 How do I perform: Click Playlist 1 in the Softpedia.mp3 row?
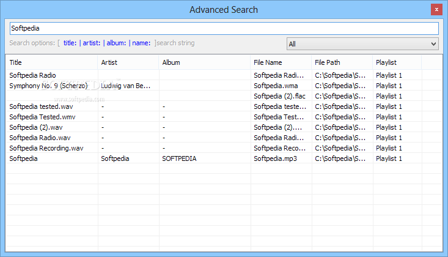pos(389,158)
